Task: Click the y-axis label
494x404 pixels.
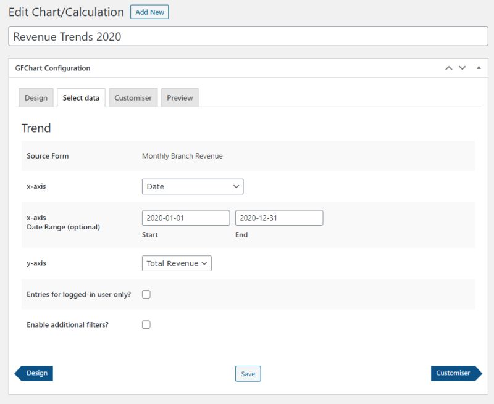Action: 36,263
